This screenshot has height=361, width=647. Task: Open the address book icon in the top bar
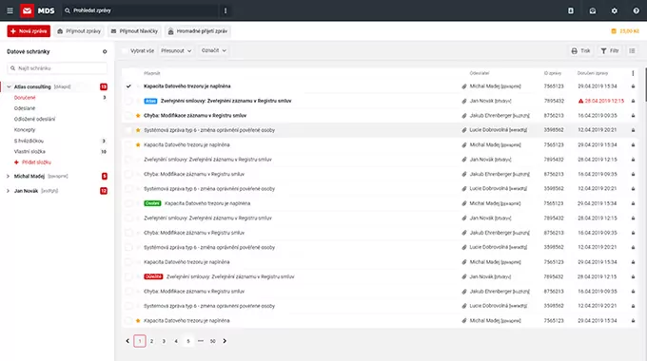tap(571, 10)
